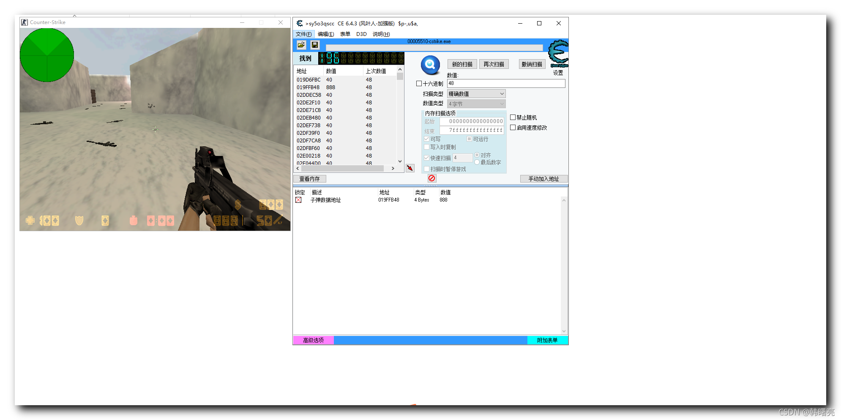Click the 上次数值 column header
This screenshot has width=841, height=420.
click(376, 71)
